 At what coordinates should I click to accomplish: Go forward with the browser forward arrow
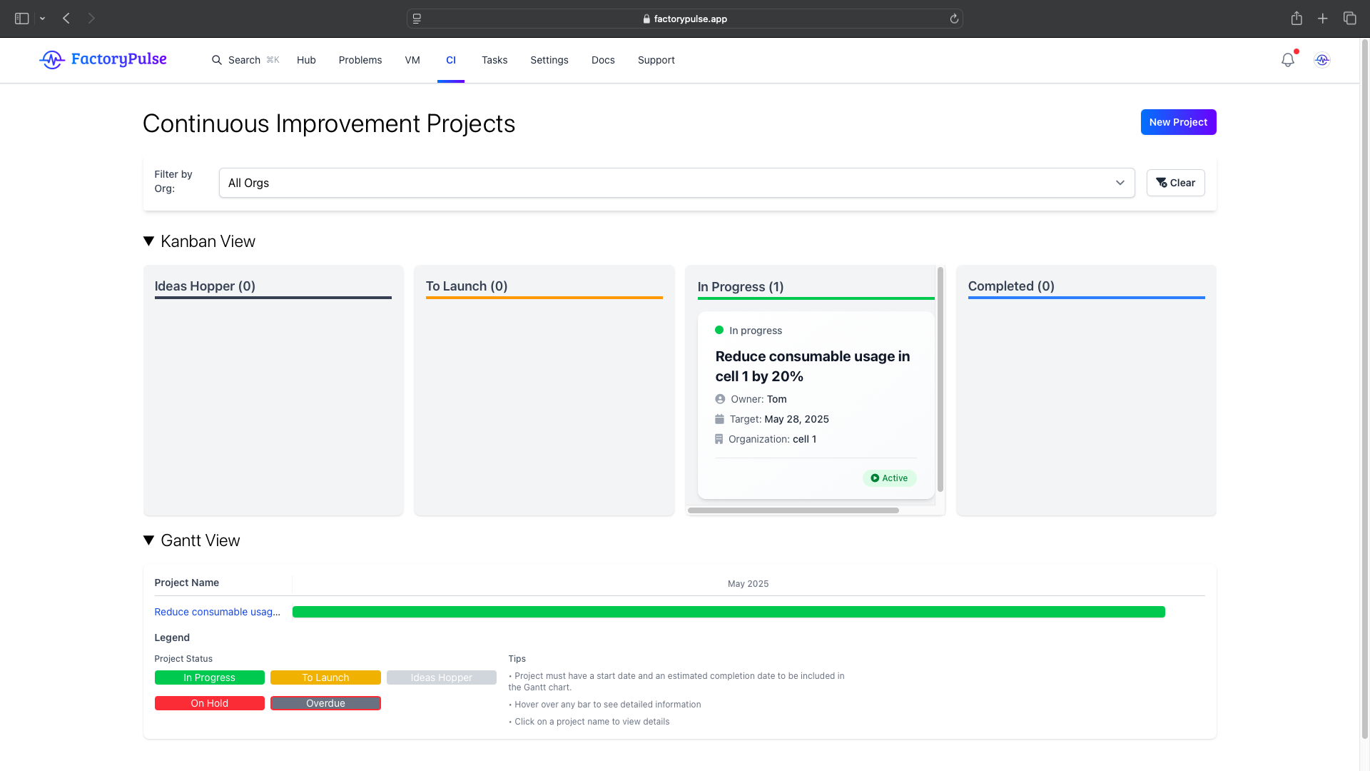coord(91,19)
